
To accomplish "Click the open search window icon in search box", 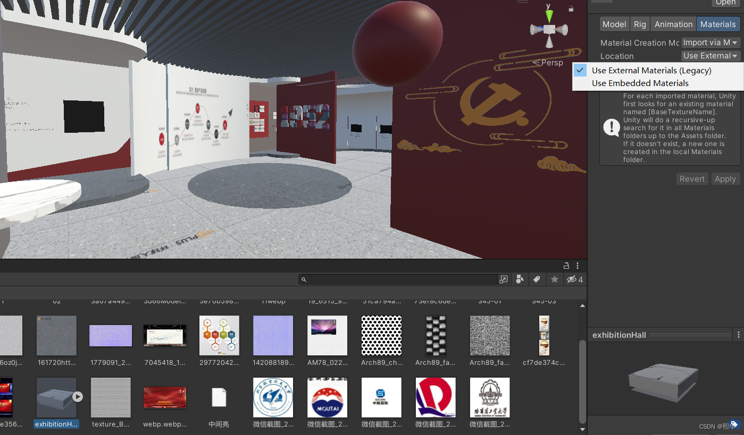I will 504,279.
